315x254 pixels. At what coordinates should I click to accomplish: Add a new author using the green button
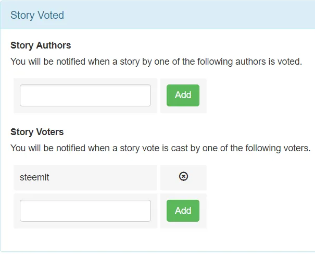[x=183, y=95]
